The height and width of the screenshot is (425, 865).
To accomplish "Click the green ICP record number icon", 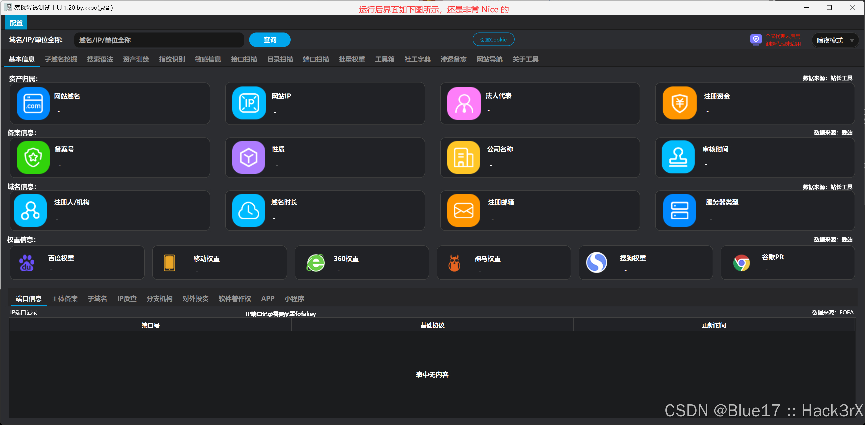I will (33, 157).
